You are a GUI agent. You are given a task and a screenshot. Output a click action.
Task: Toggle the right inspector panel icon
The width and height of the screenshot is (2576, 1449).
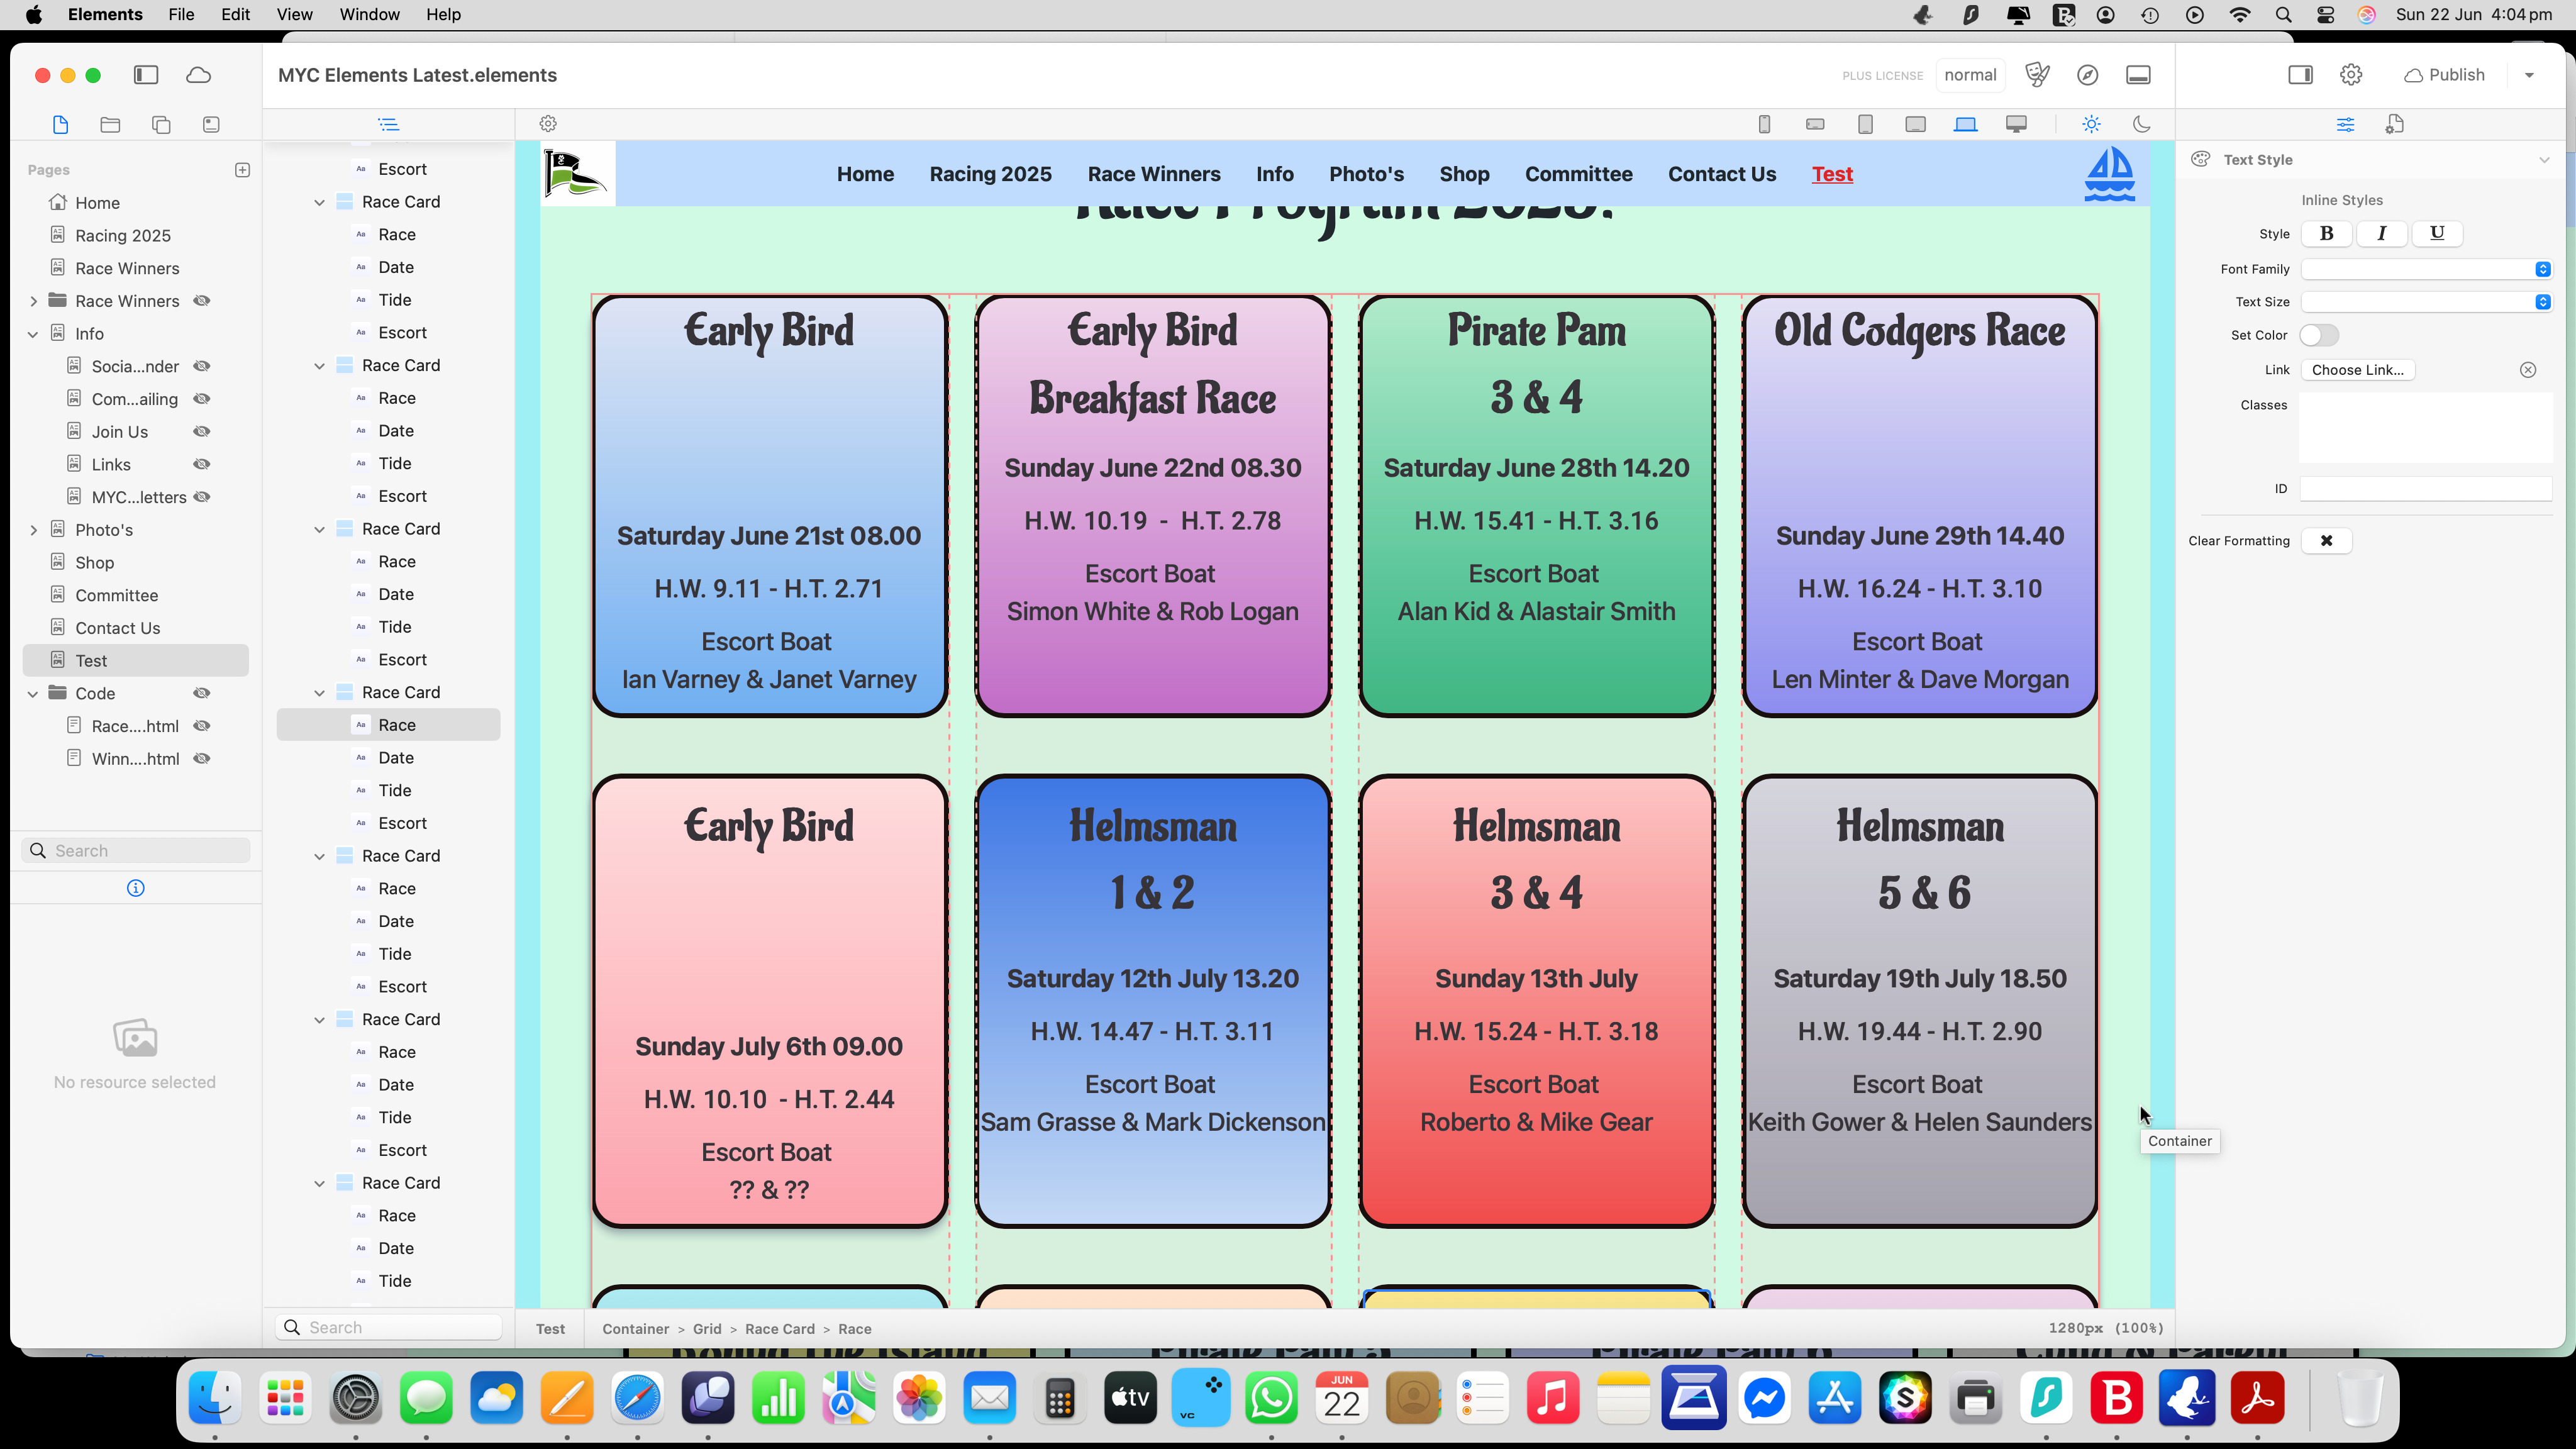tap(2300, 75)
